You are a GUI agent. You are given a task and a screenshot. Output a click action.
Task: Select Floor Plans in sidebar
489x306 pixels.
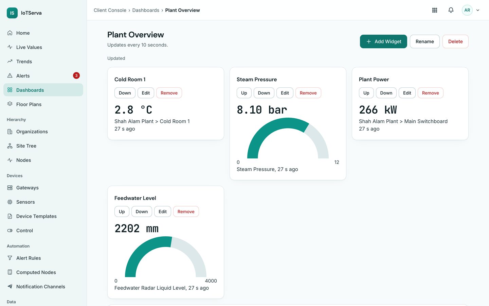(x=43, y=104)
